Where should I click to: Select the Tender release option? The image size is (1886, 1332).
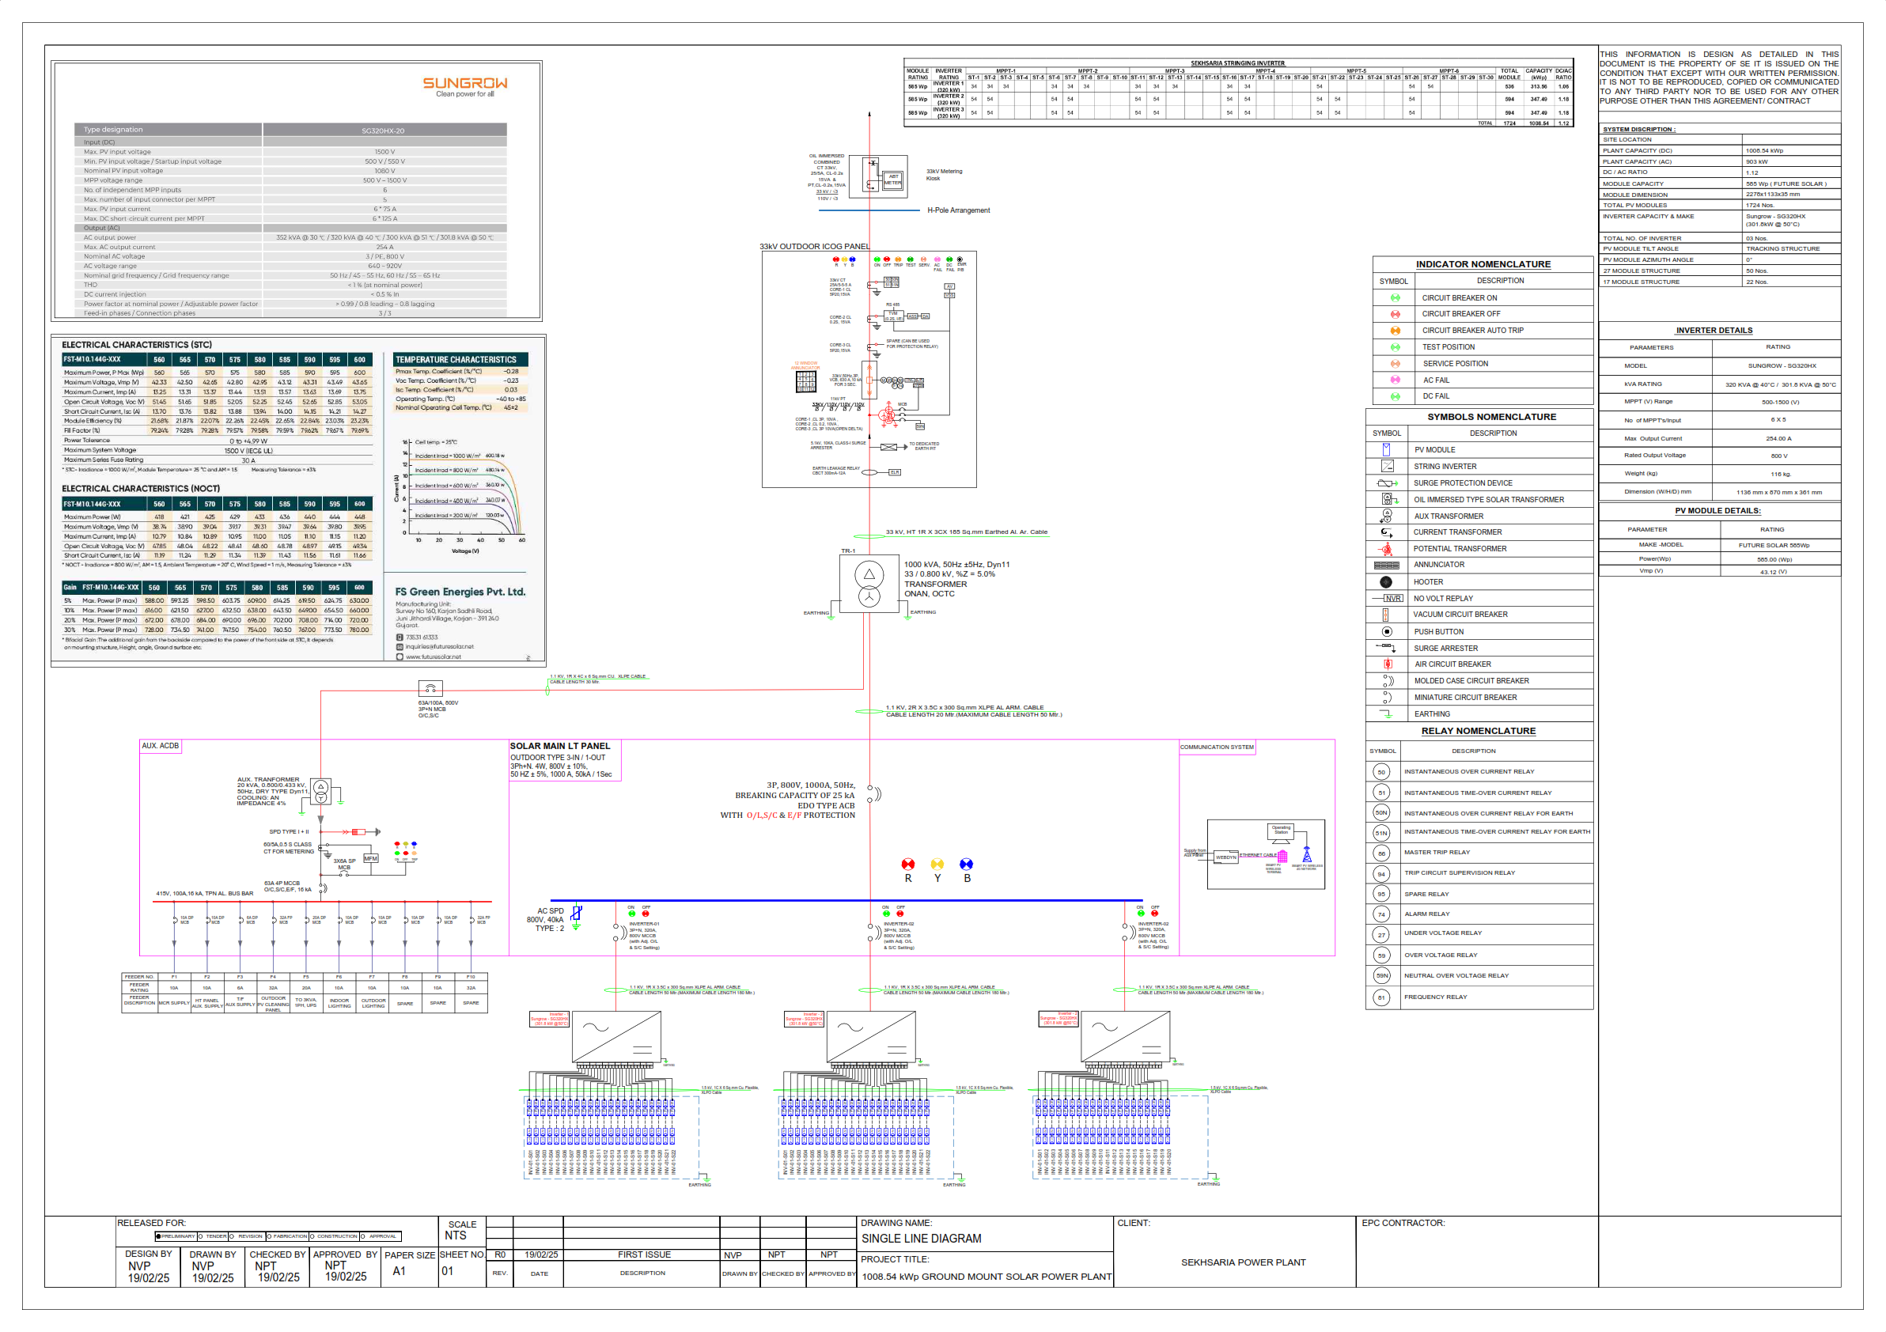pyautogui.click(x=200, y=1236)
